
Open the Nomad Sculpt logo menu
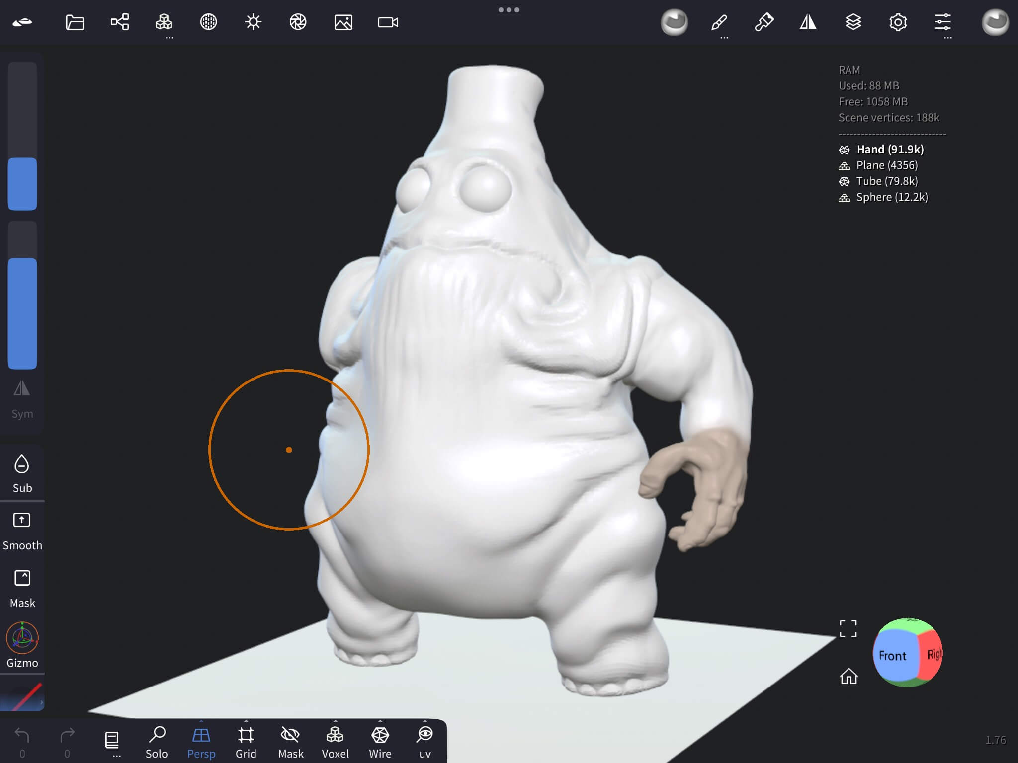(22, 22)
